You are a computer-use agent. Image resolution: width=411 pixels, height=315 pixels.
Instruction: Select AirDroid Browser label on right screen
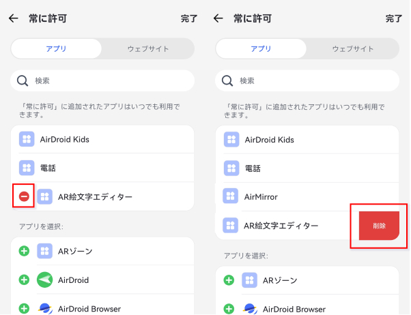point(294,310)
